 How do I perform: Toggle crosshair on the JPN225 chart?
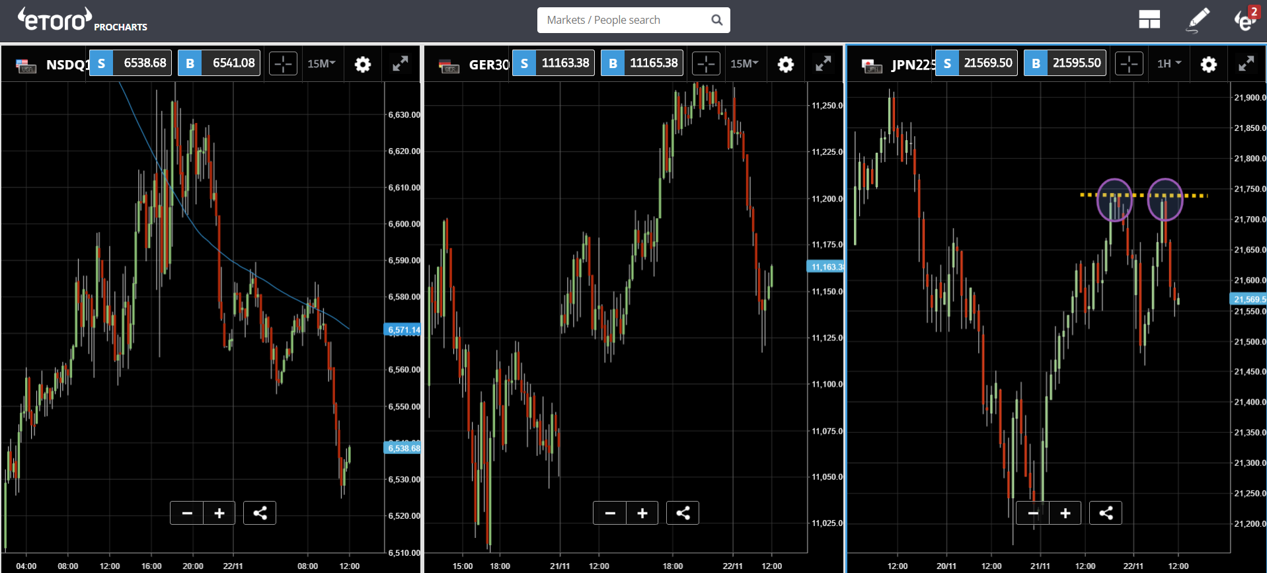[1129, 64]
